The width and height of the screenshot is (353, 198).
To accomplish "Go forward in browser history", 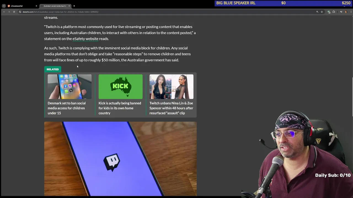I will tap(9, 12).
